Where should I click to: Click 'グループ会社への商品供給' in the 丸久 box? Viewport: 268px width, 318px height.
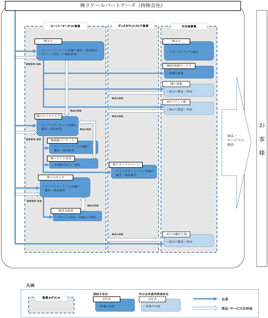click(59, 54)
